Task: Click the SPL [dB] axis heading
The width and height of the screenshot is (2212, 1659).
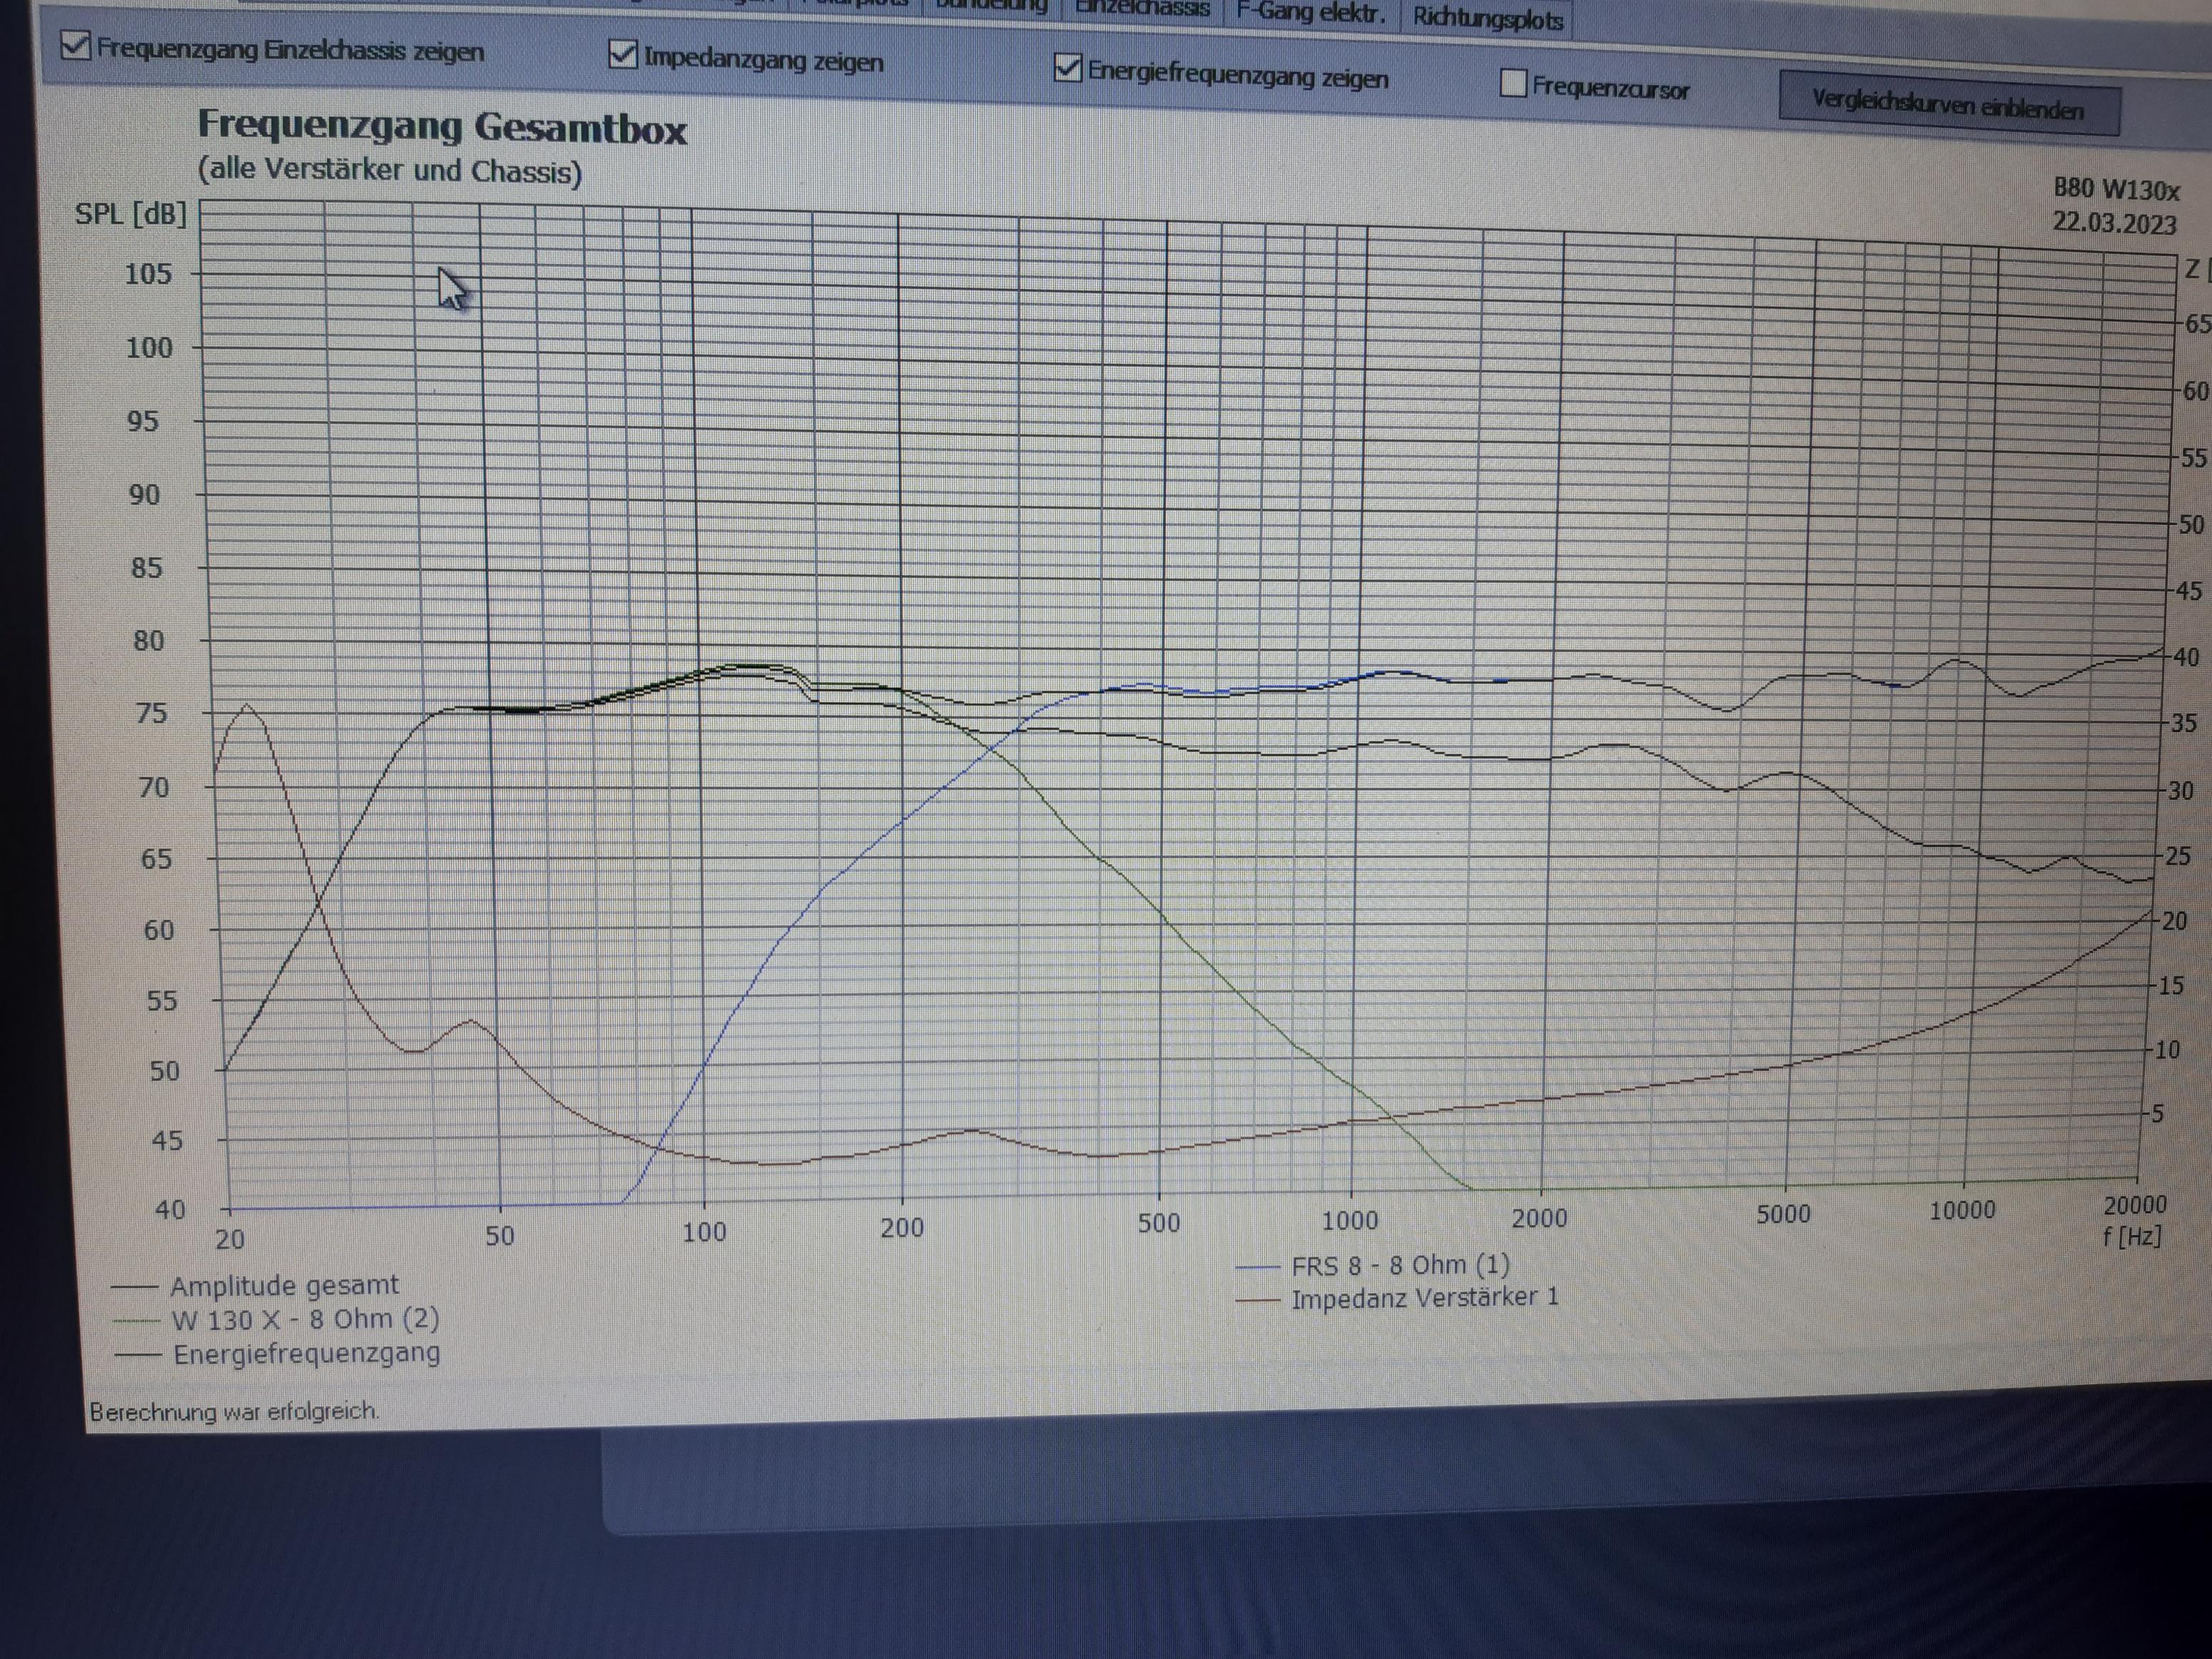Action: click(131, 214)
